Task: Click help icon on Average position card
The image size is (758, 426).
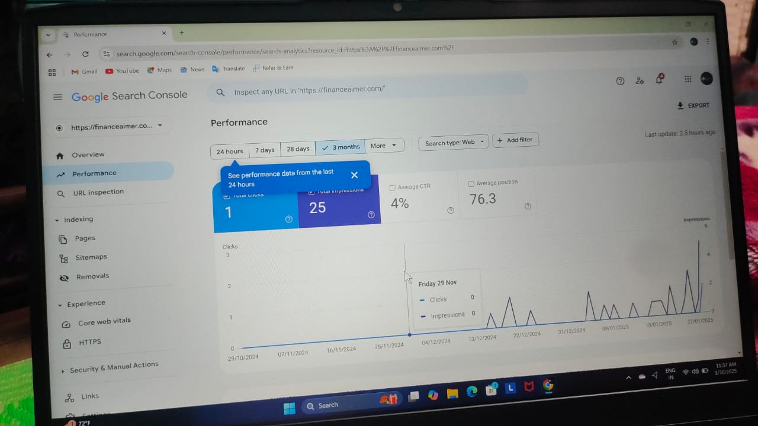Action: click(x=528, y=206)
